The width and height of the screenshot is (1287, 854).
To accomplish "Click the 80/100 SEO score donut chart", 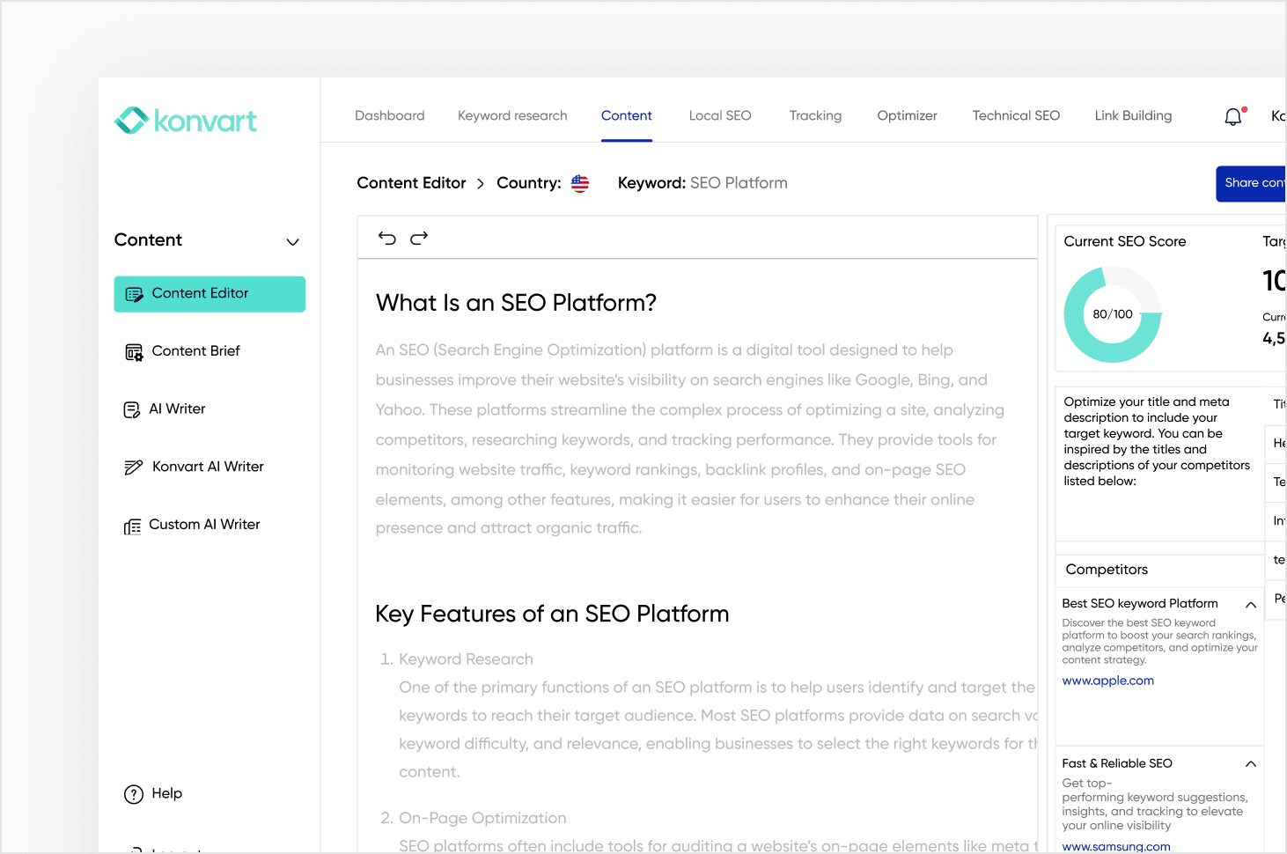I will pos(1113,314).
